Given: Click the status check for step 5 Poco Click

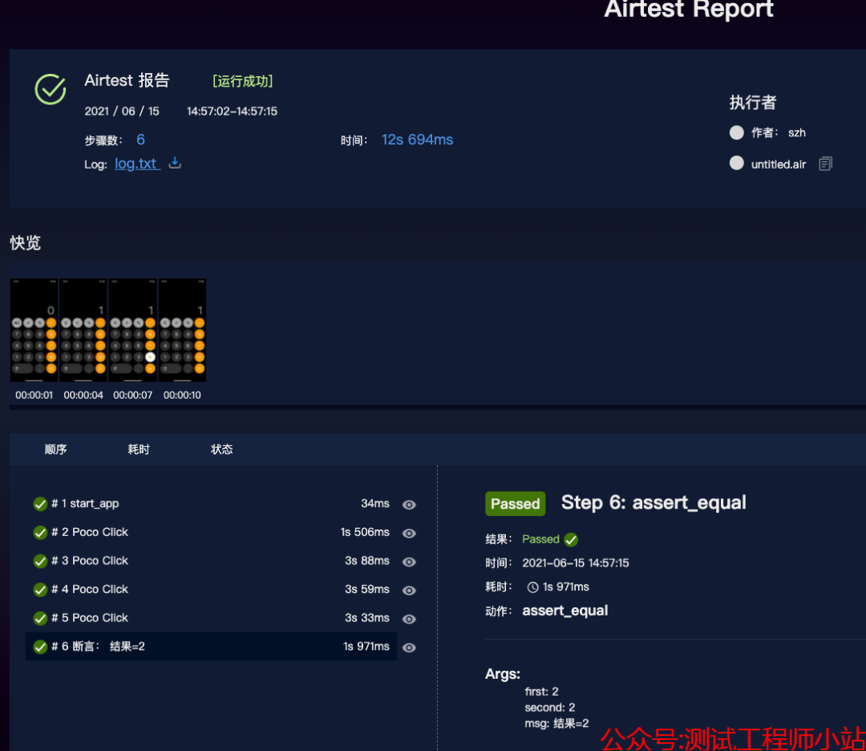Looking at the screenshot, I should tap(40, 619).
